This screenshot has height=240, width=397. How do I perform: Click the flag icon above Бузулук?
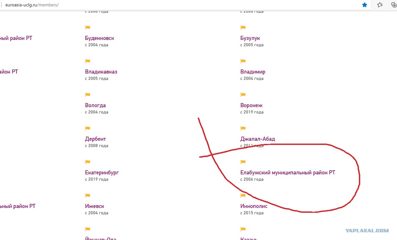pos(243,28)
